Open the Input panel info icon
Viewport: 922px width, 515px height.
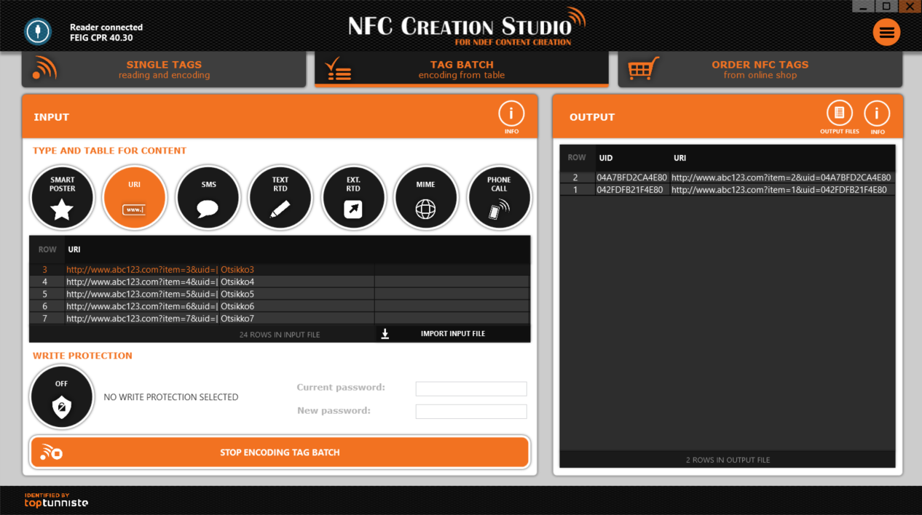tap(511, 114)
